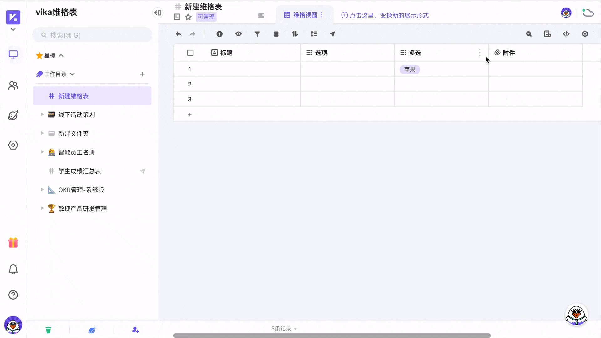Open the widget cube icon
601x338 pixels.
click(x=585, y=34)
